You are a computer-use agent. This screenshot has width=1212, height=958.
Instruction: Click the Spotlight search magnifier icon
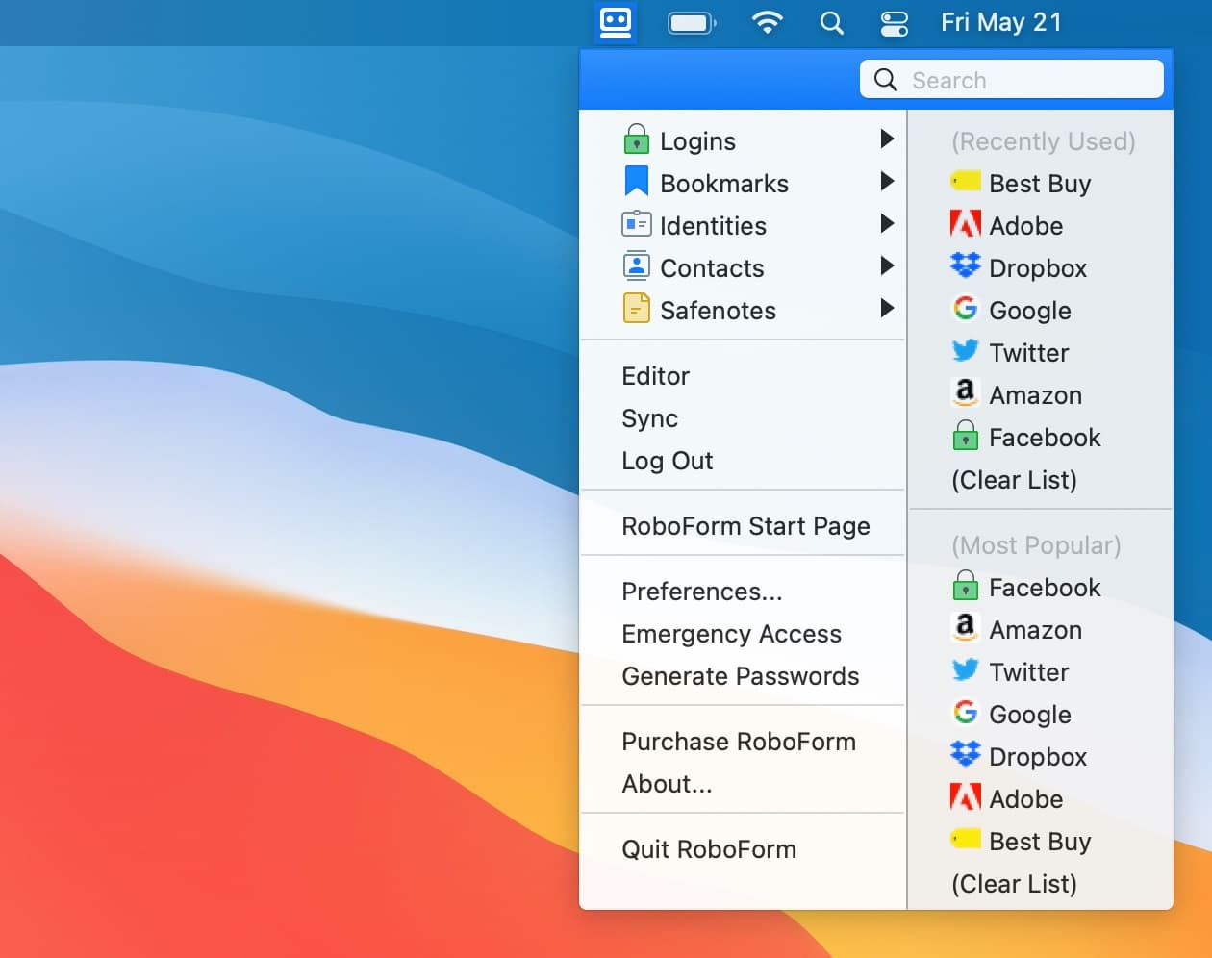click(832, 23)
